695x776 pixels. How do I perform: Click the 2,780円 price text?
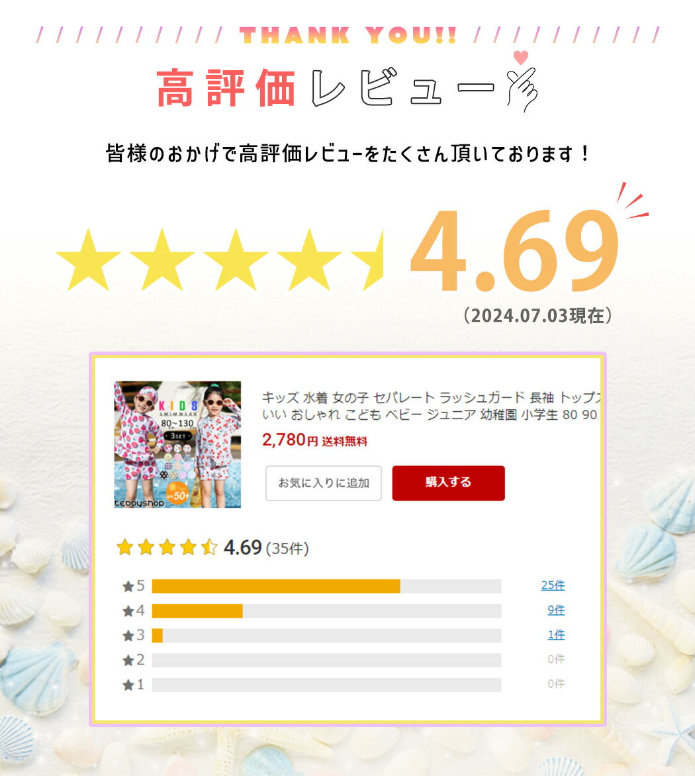pyautogui.click(x=289, y=440)
